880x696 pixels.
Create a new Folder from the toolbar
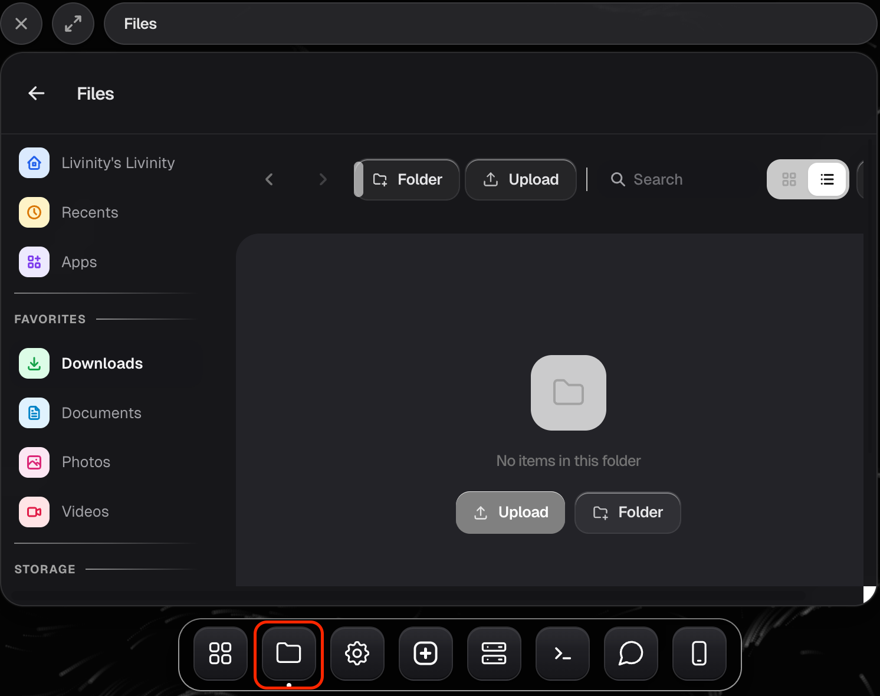[407, 179]
